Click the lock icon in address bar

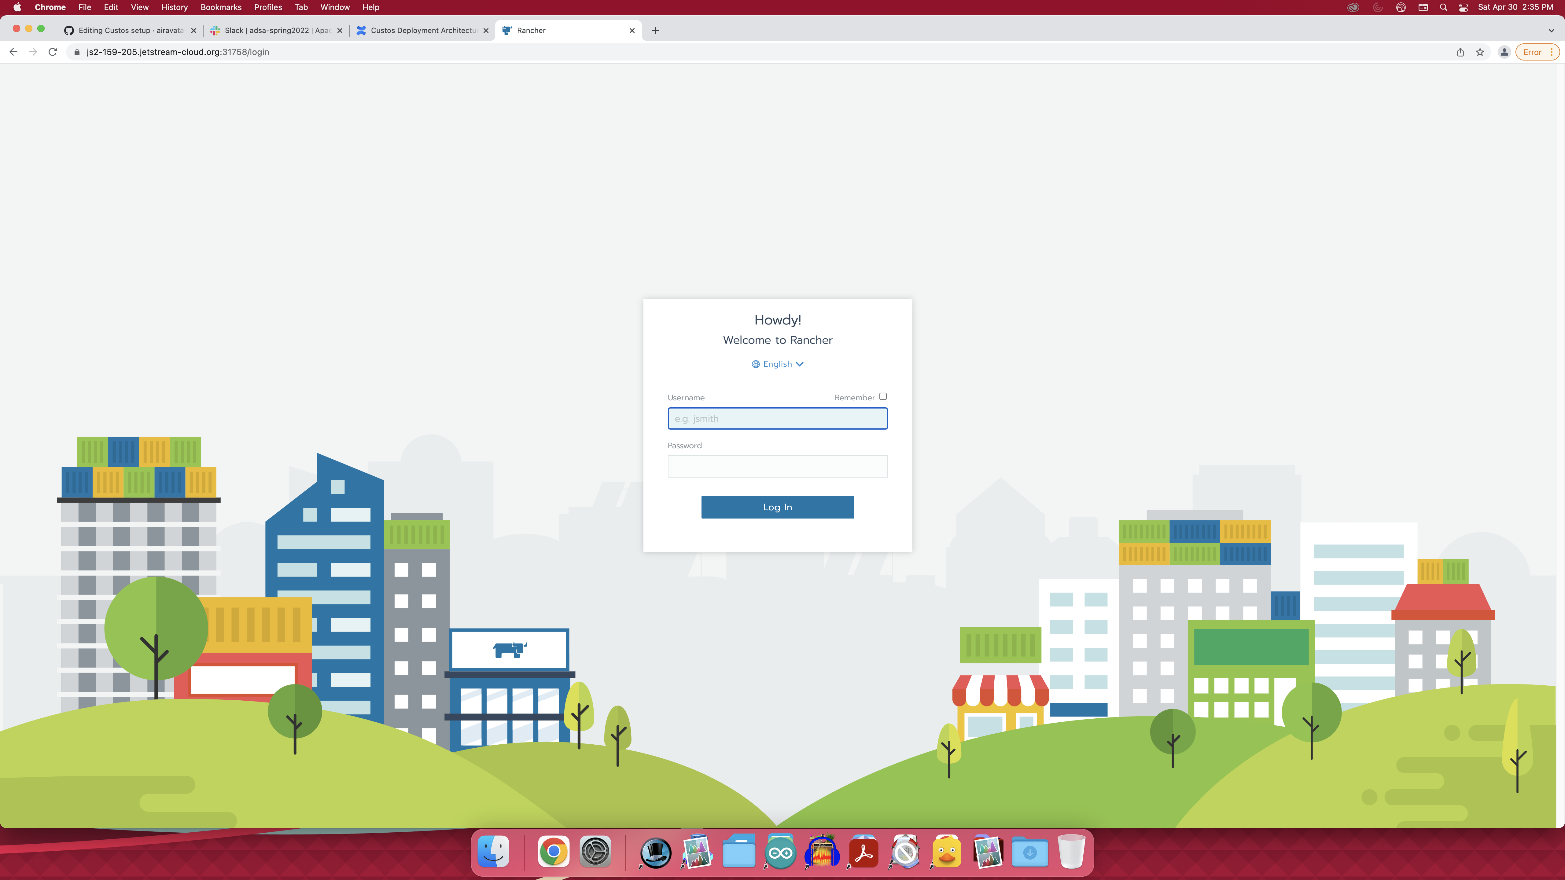pyautogui.click(x=76, y=52)
